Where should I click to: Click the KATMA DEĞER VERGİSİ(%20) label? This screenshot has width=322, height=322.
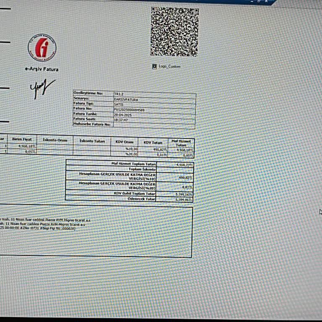(117, 186)
